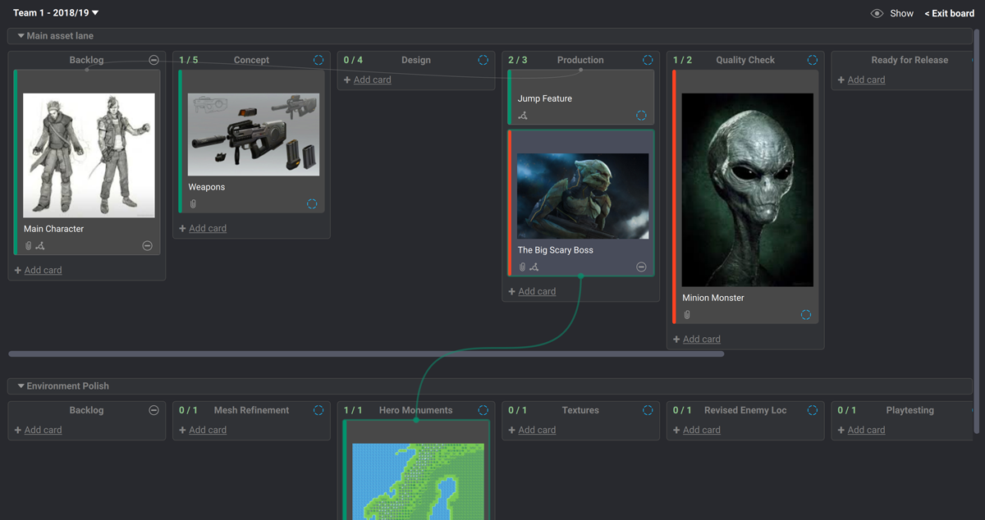Click the dashed circle icon in Concept column header

(318, 60)
